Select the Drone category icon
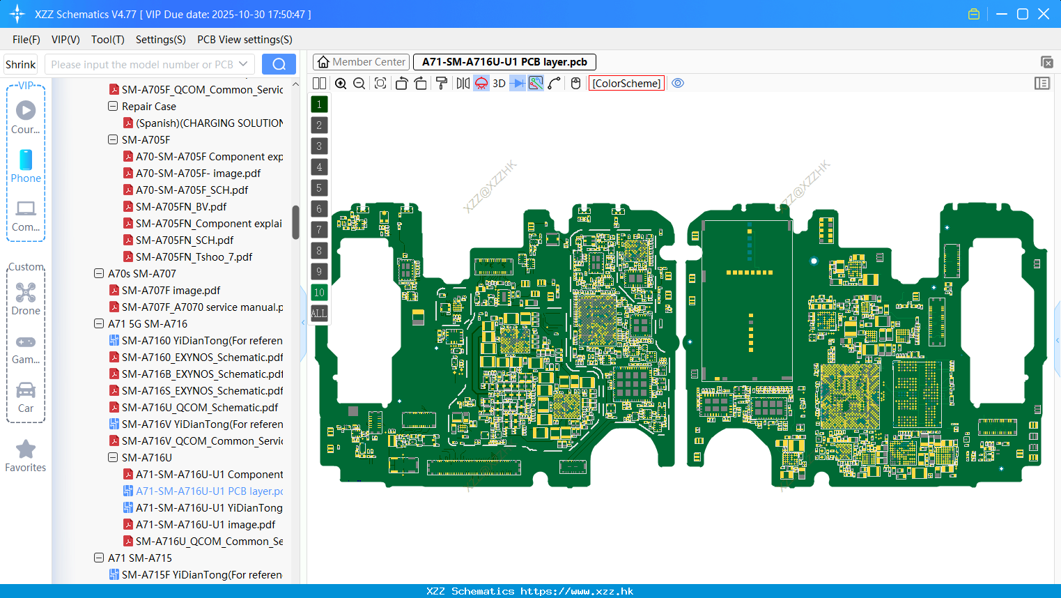The image size is (1061, 598). pyautogui.click(x=26, y=299)
